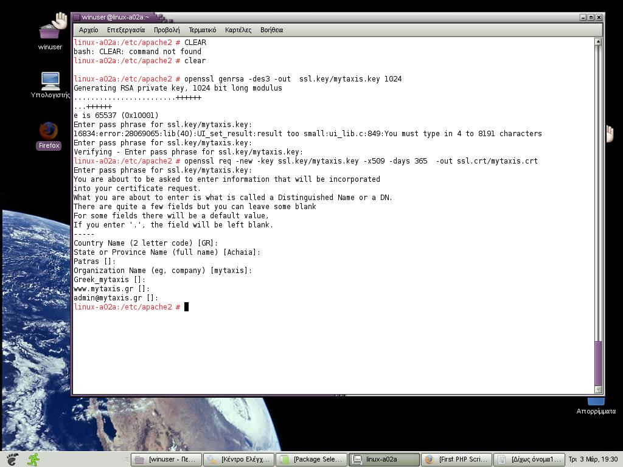Click the 'Patras []:' line
Viewport: 623px width, 467px height.
[95, 261]
